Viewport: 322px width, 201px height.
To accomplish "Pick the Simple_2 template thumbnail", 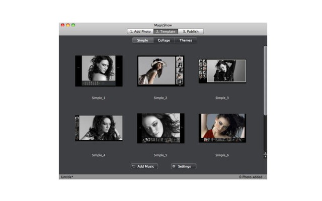I will pyautogui.click(x=160, y=71).
